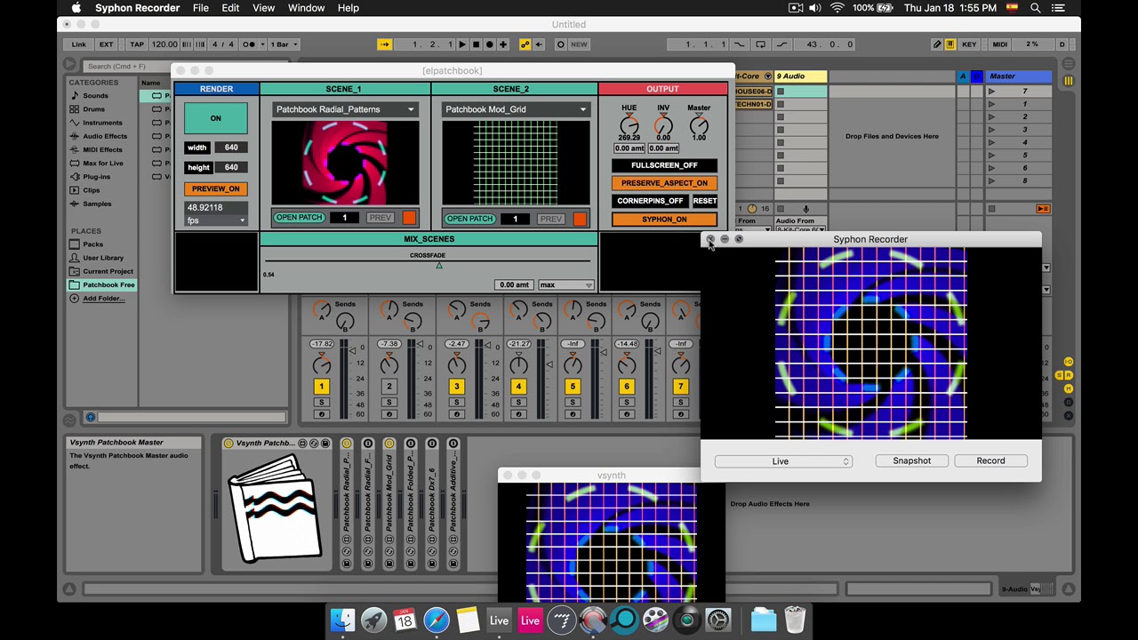Click OPEN PATCH under SCENE_2

(x=469, y=219)
